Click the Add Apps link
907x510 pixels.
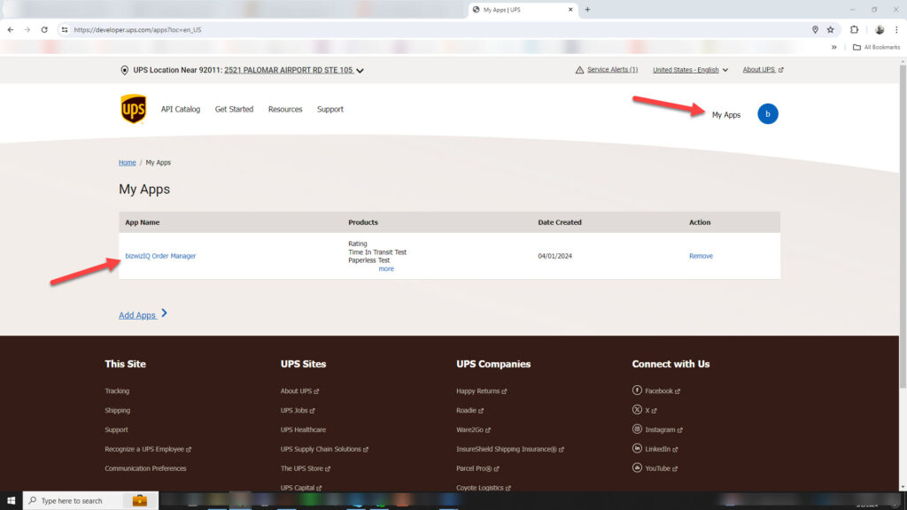pos(143,314)
